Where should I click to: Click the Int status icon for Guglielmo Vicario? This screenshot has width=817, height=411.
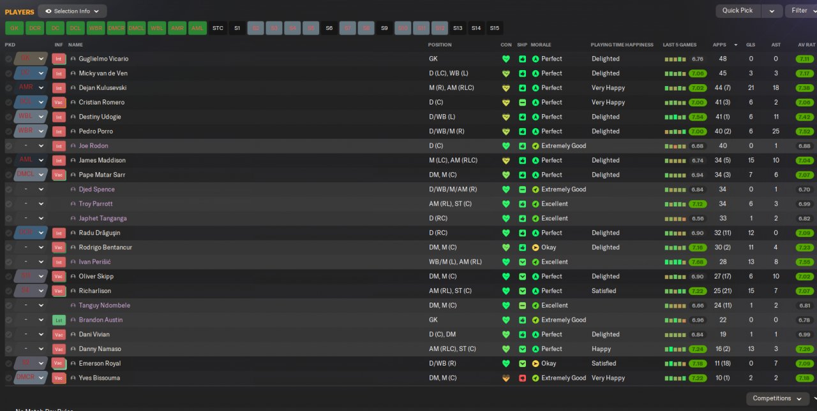coord(59,59)
